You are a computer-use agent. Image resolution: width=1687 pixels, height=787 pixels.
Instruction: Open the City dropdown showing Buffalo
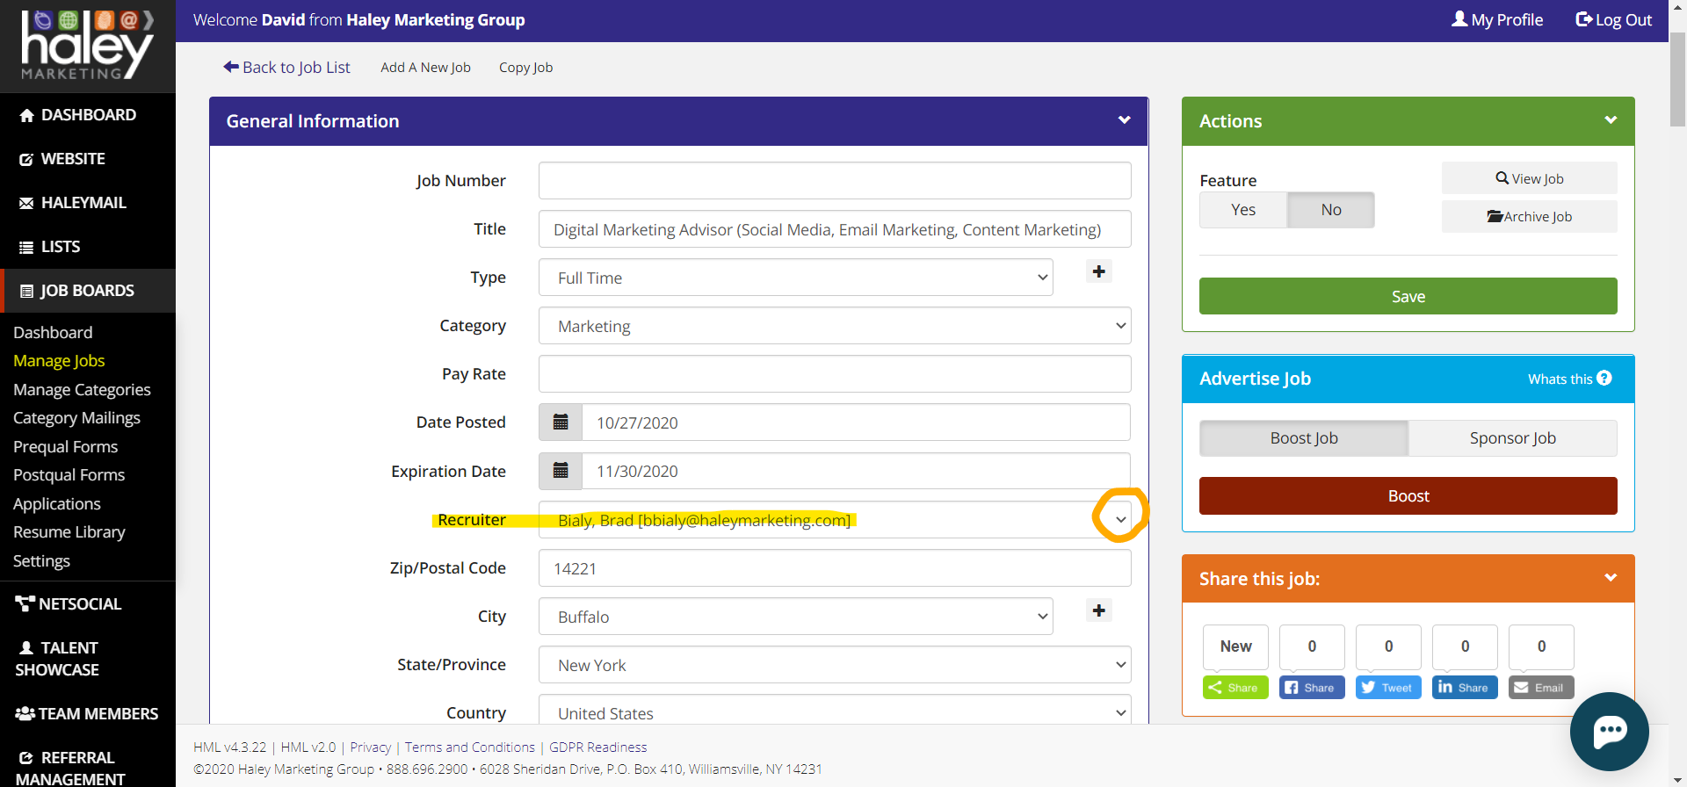pos(796,617)
